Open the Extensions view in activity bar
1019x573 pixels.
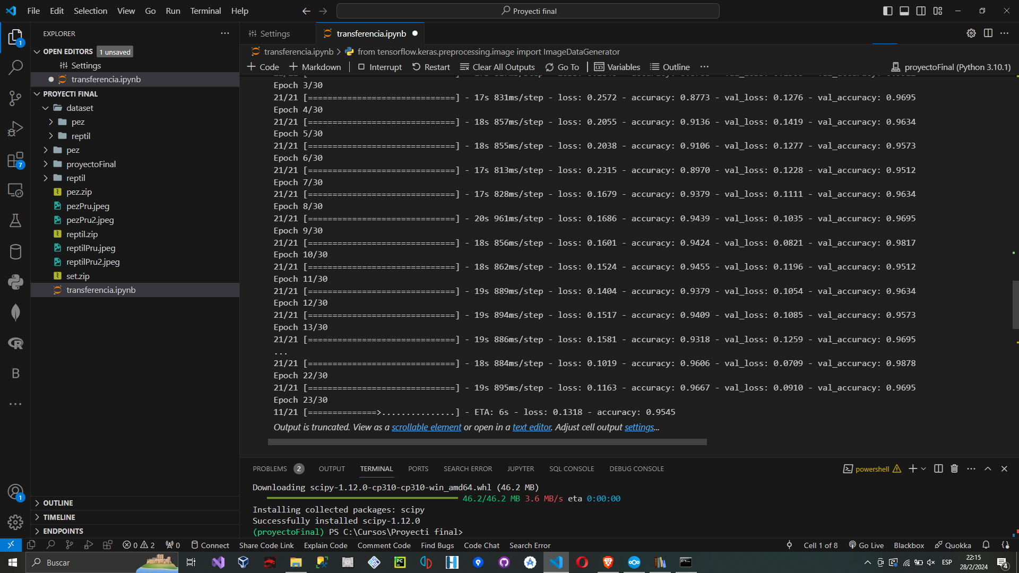[15, 160]
